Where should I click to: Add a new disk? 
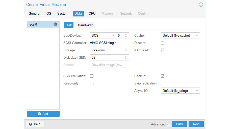(43, 114)
